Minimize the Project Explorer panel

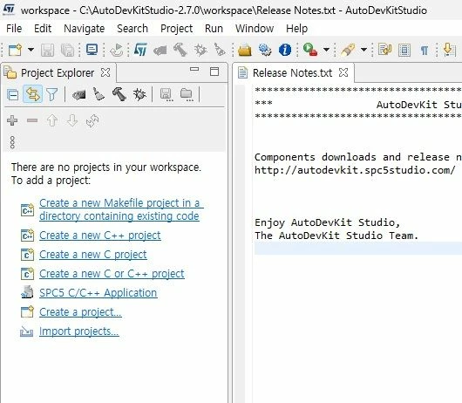[x=194, y=69]
